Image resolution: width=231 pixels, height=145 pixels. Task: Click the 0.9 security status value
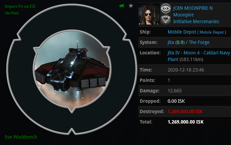[180, 42]
